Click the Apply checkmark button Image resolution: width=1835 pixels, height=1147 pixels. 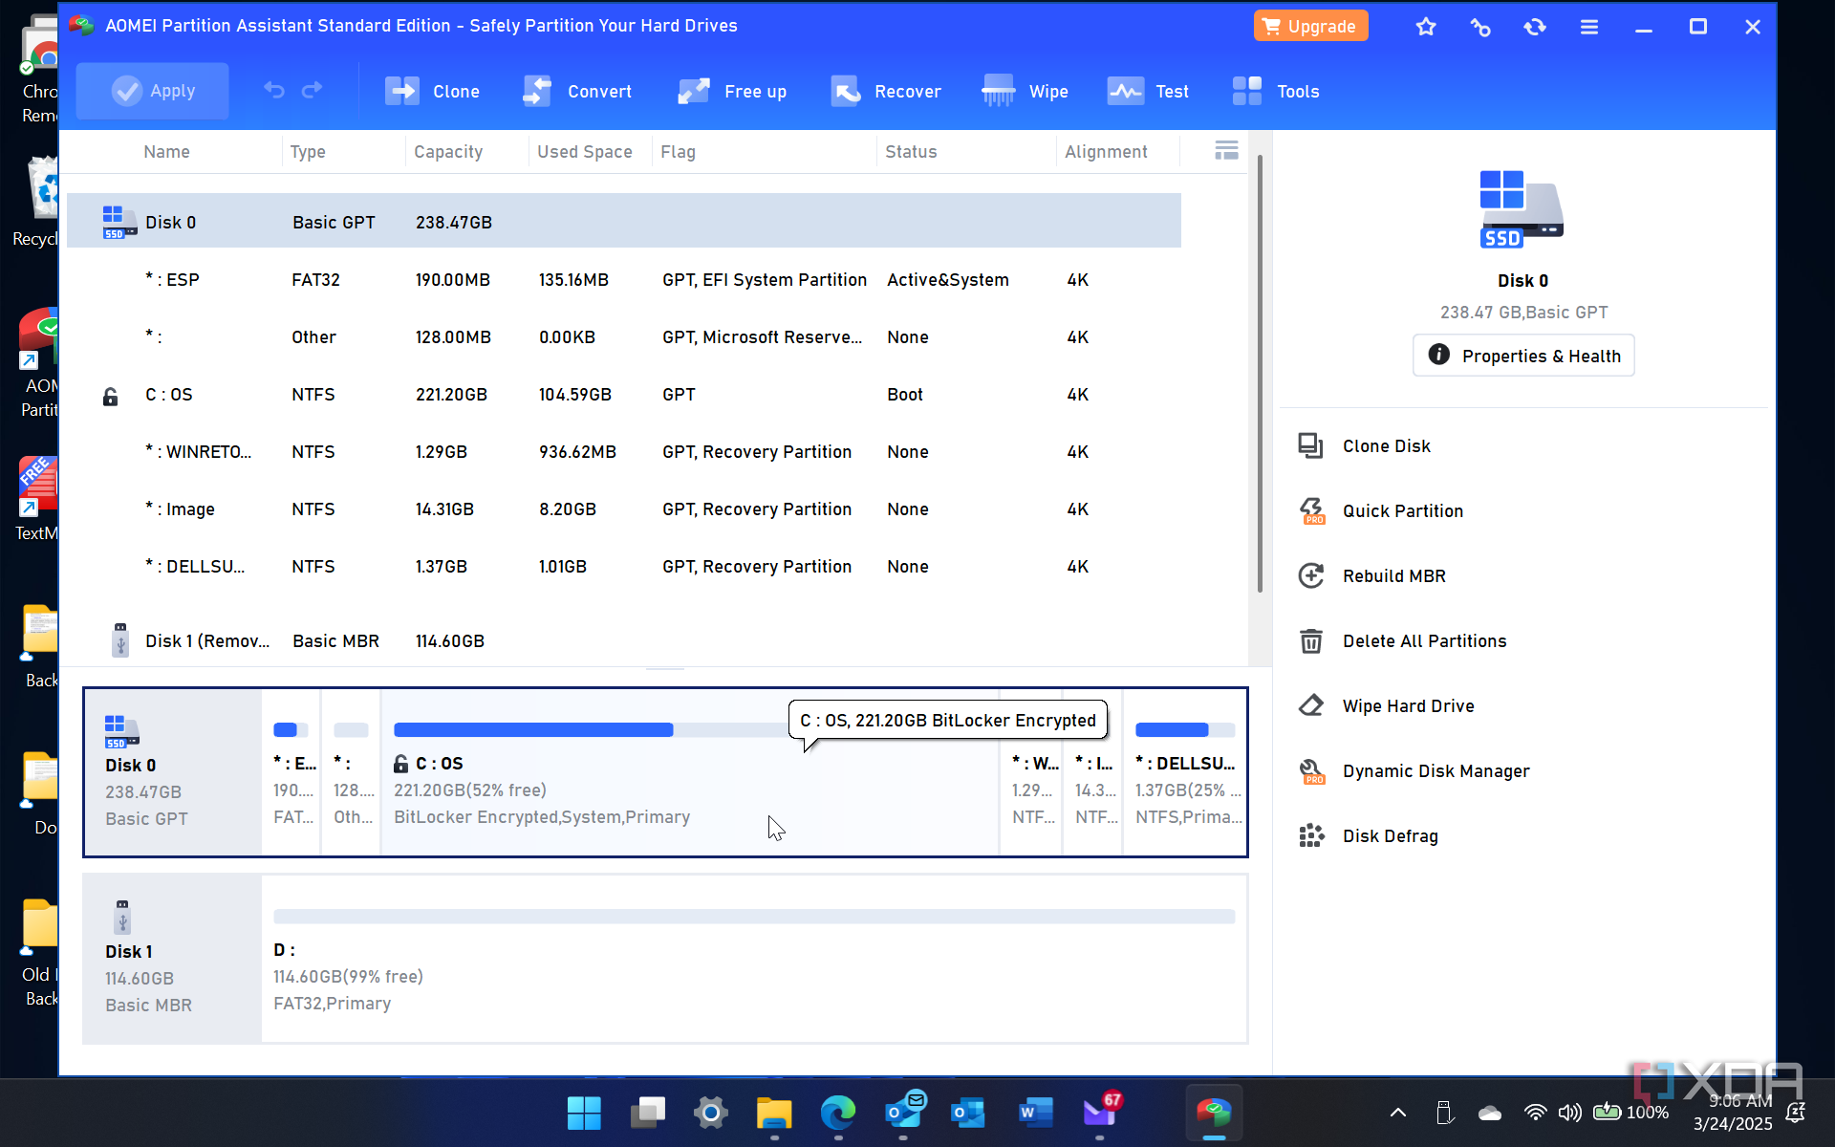pos(153,91)
